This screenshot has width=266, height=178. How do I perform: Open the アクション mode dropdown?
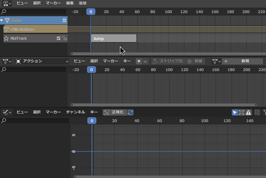click(x=42, y=61)
